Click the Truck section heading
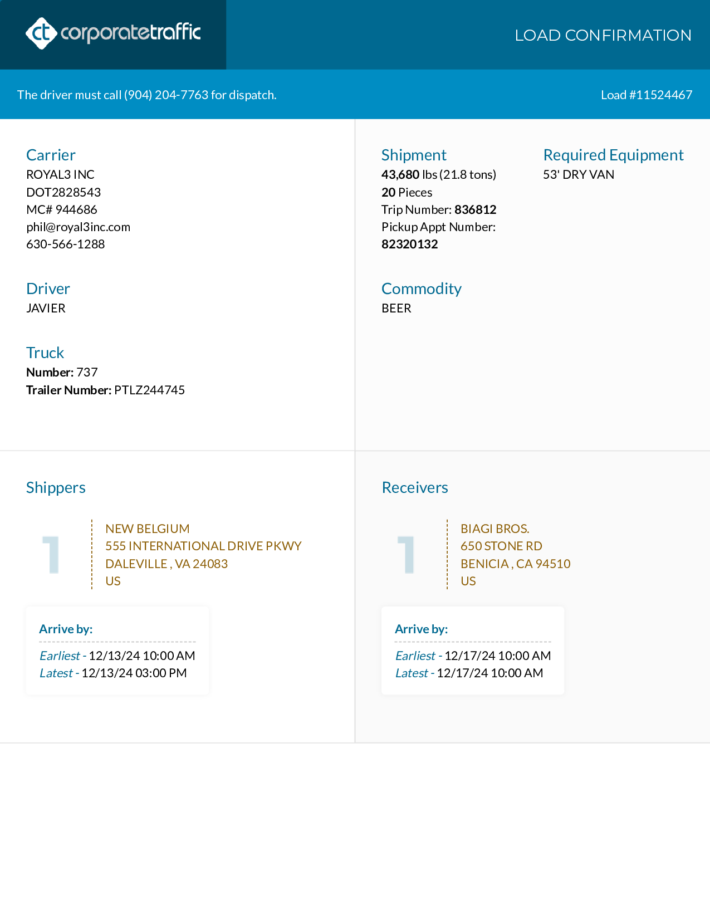The height and width of the screenshot is (919, 710). [x=45, y=353]
